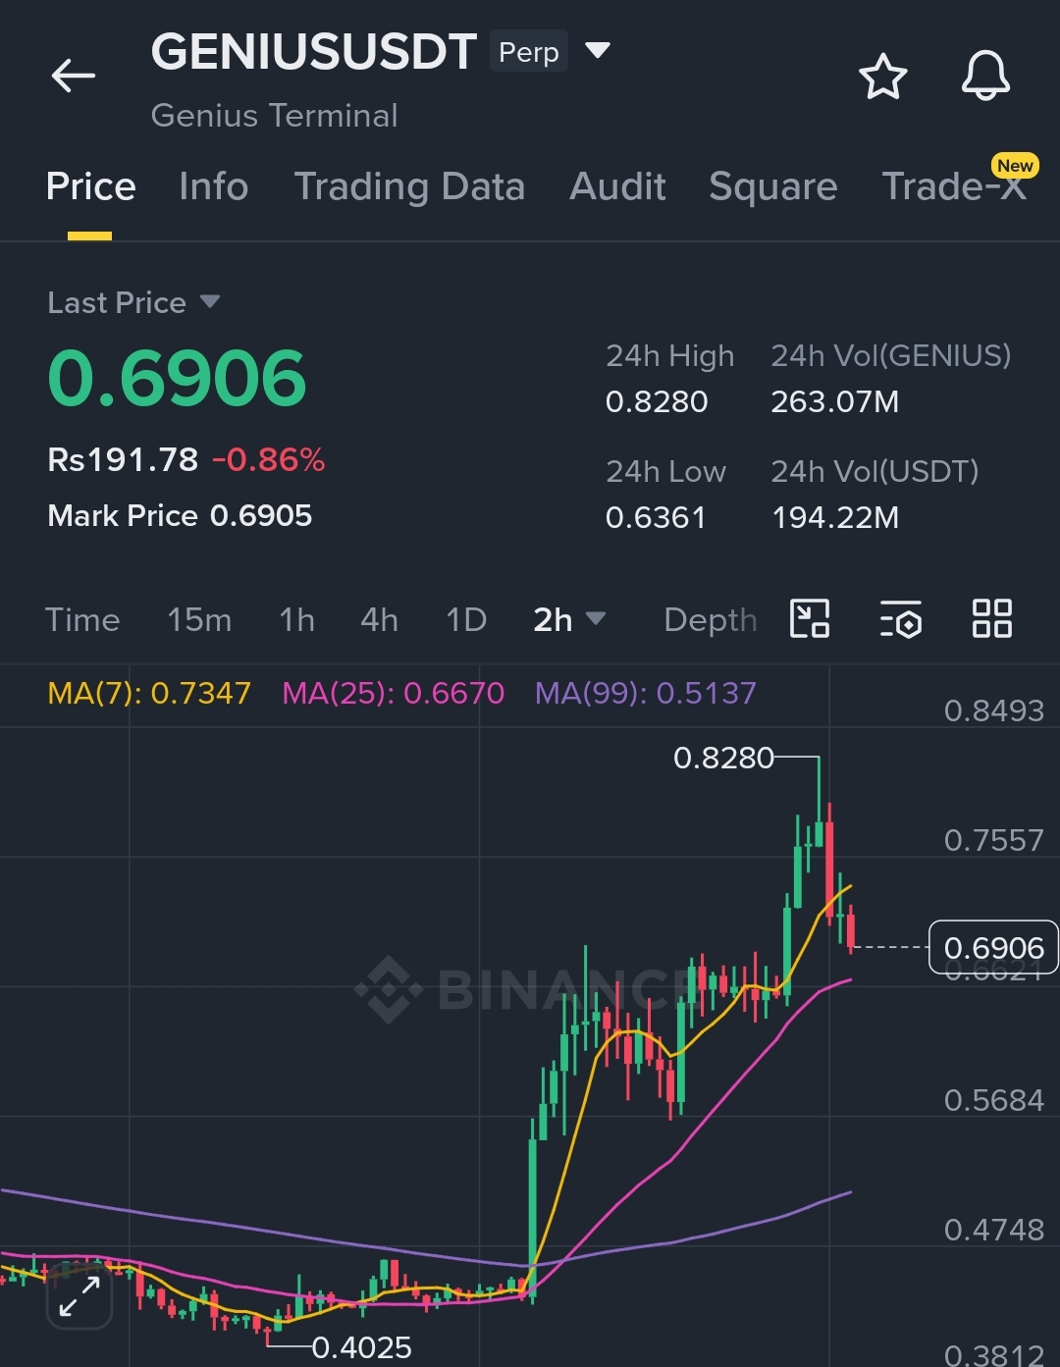The image size is (1060, 1367).
Task: Open the Trade-X tab
Action: click(x=954, y=186)
